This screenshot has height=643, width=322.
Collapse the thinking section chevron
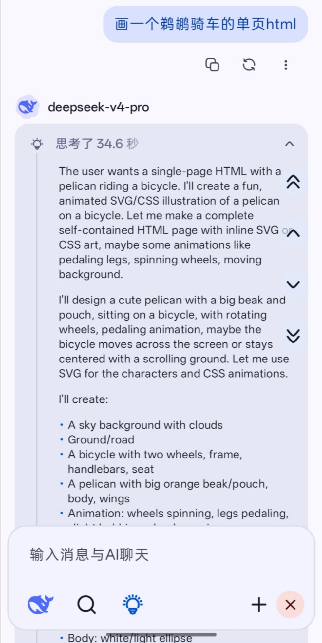click(x=290, y=144)
